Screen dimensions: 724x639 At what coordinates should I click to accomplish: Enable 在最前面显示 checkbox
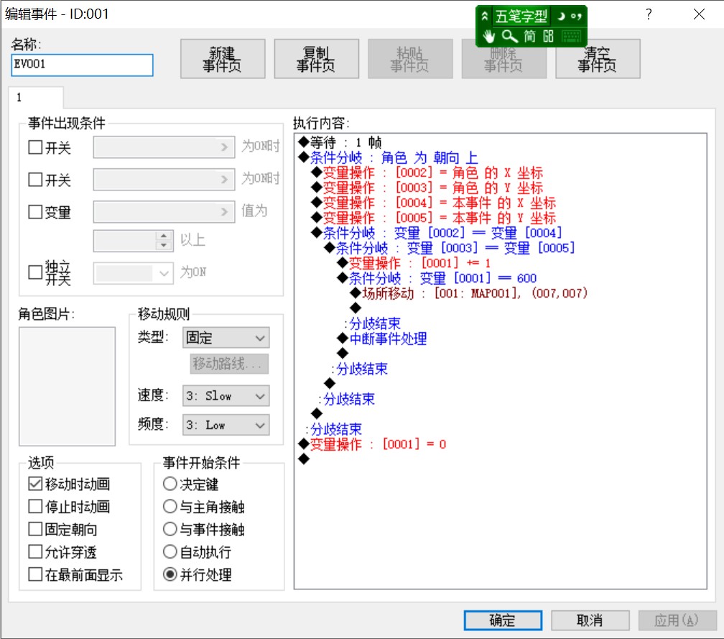coord(35,574)
